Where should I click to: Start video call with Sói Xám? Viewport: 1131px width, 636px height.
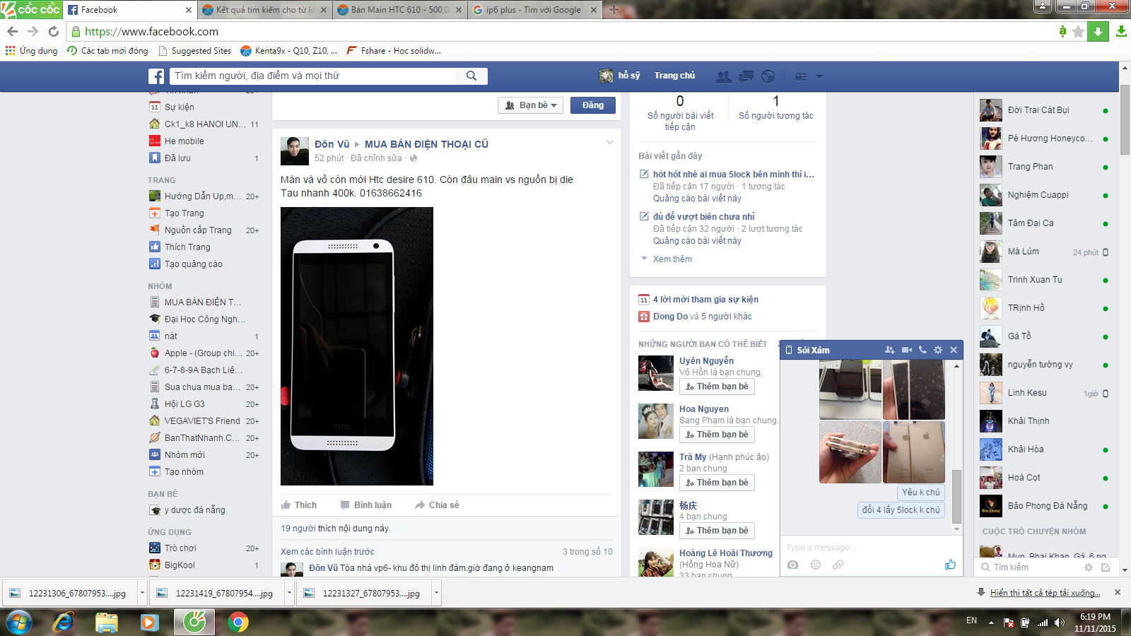[x=907, y=350]
